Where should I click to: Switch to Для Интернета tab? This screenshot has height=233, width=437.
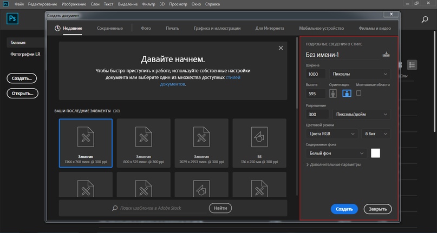pos(270,28)
